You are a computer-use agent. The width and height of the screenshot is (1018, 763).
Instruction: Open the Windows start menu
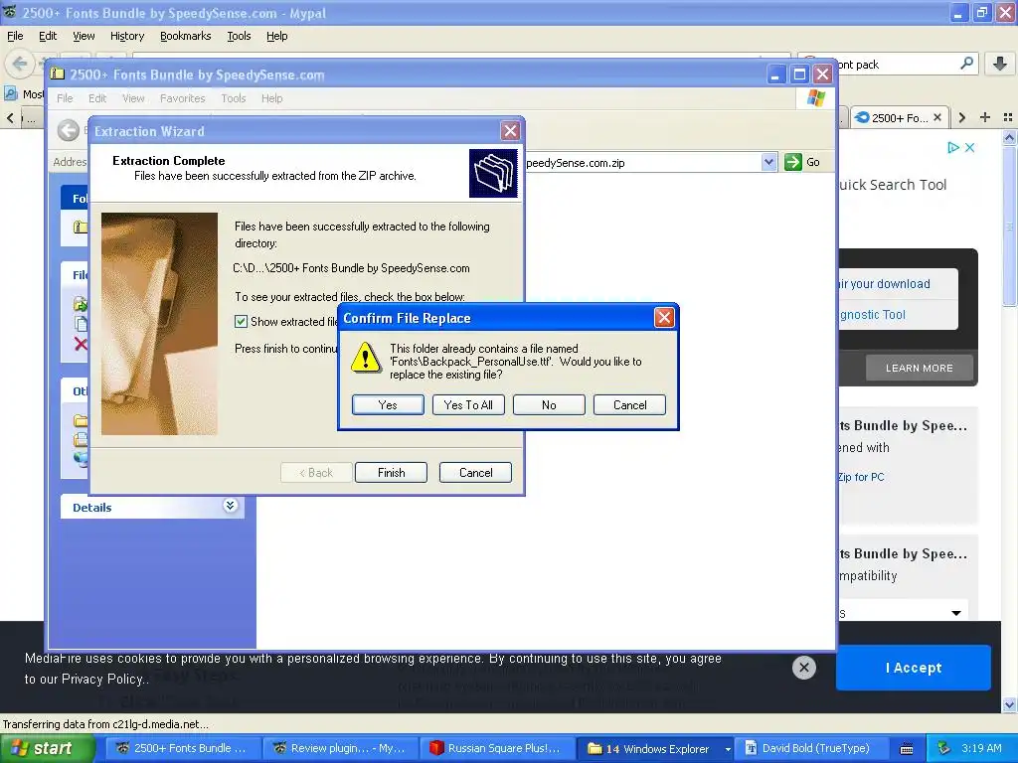47,748
